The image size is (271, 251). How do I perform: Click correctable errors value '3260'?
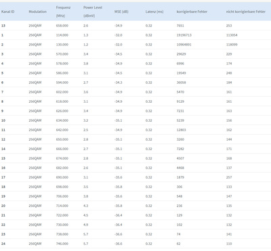click(x=180, y=139)
